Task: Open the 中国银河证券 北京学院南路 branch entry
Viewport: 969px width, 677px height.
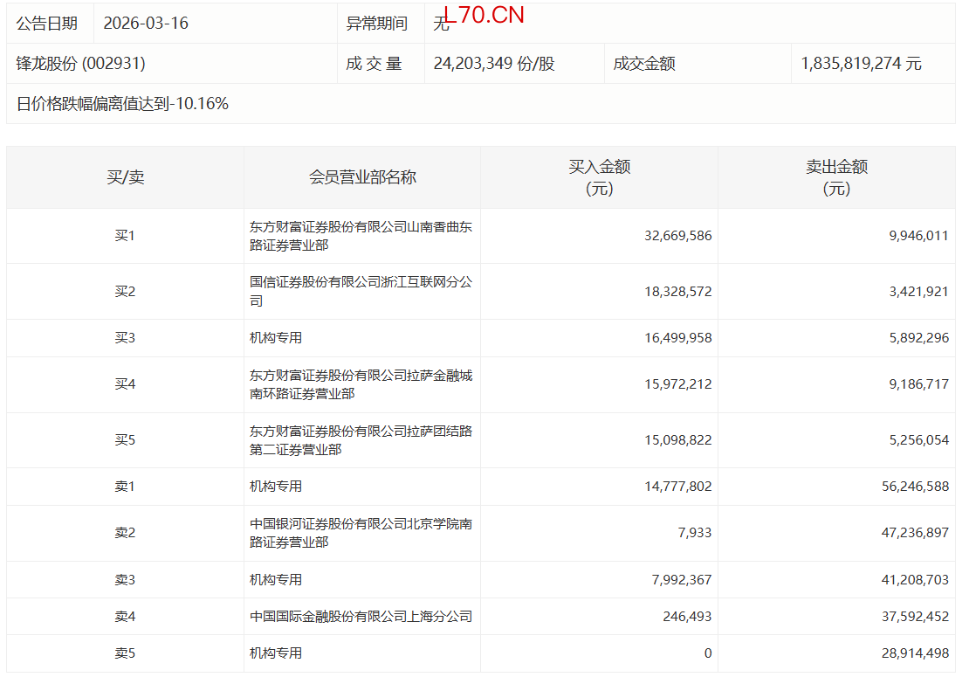Action: [x=361, y=533]
